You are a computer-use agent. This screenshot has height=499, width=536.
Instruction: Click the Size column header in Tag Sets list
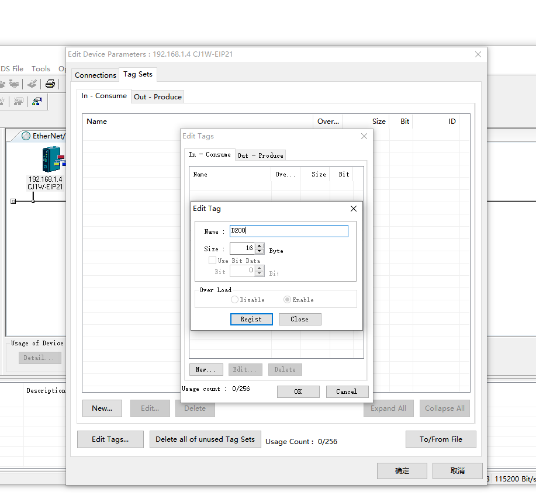point(366,122)
